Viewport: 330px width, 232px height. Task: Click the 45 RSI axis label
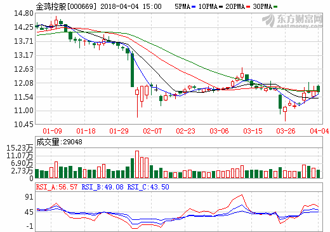[29, 212]
